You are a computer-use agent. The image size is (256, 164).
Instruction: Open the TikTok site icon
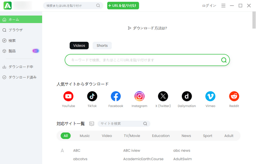[92, 96]
